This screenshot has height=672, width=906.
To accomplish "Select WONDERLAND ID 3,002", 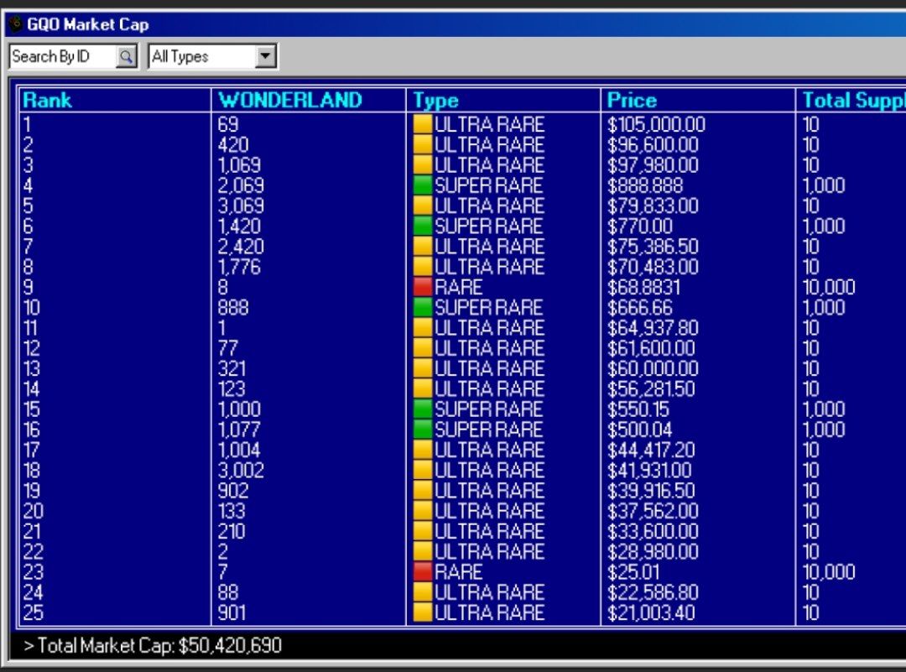I will point(241,471).
